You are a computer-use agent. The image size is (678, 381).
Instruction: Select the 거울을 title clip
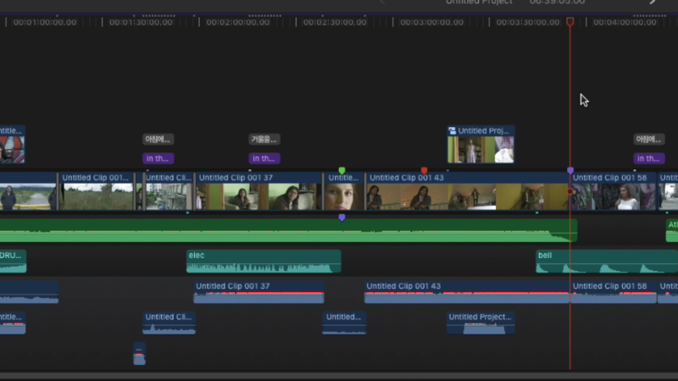[264, 140]
